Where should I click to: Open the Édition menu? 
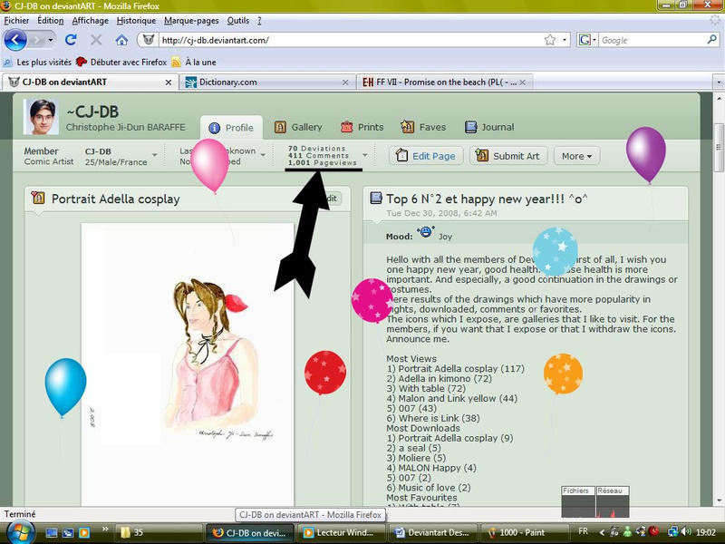click(51, 20)
